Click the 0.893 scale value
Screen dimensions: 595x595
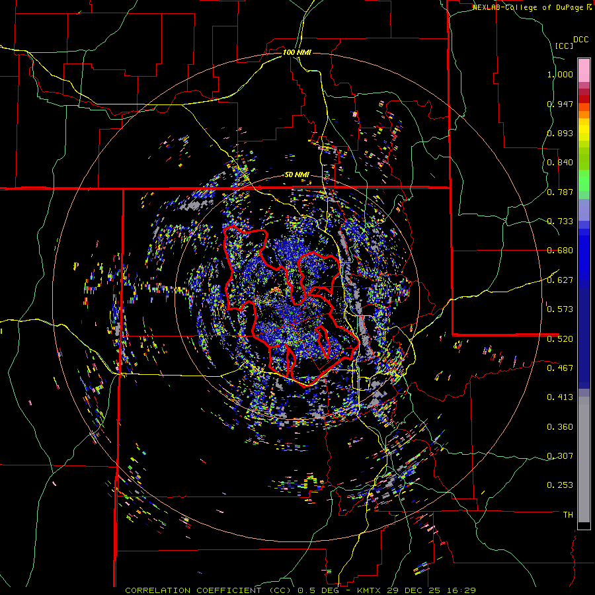[x=560, y=133]
